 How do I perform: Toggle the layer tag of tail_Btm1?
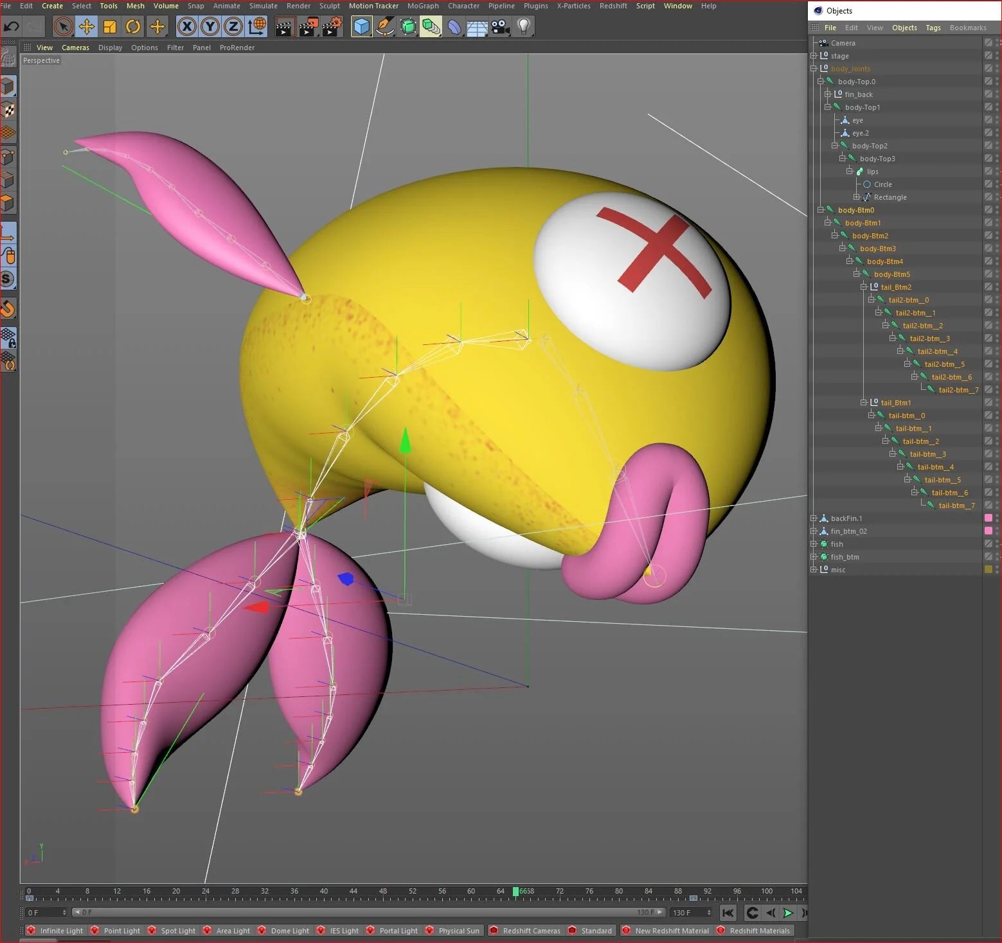pos(989,402)
